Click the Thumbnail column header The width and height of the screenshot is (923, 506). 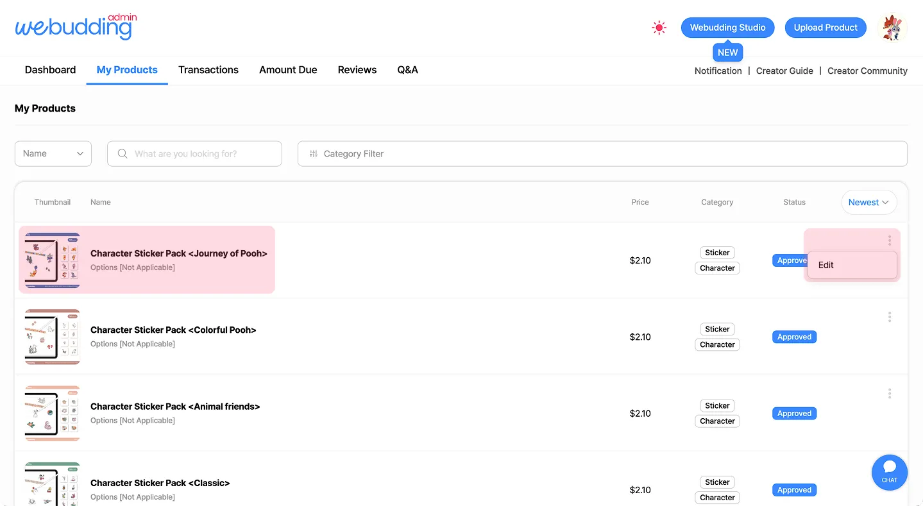coord(53,202)
